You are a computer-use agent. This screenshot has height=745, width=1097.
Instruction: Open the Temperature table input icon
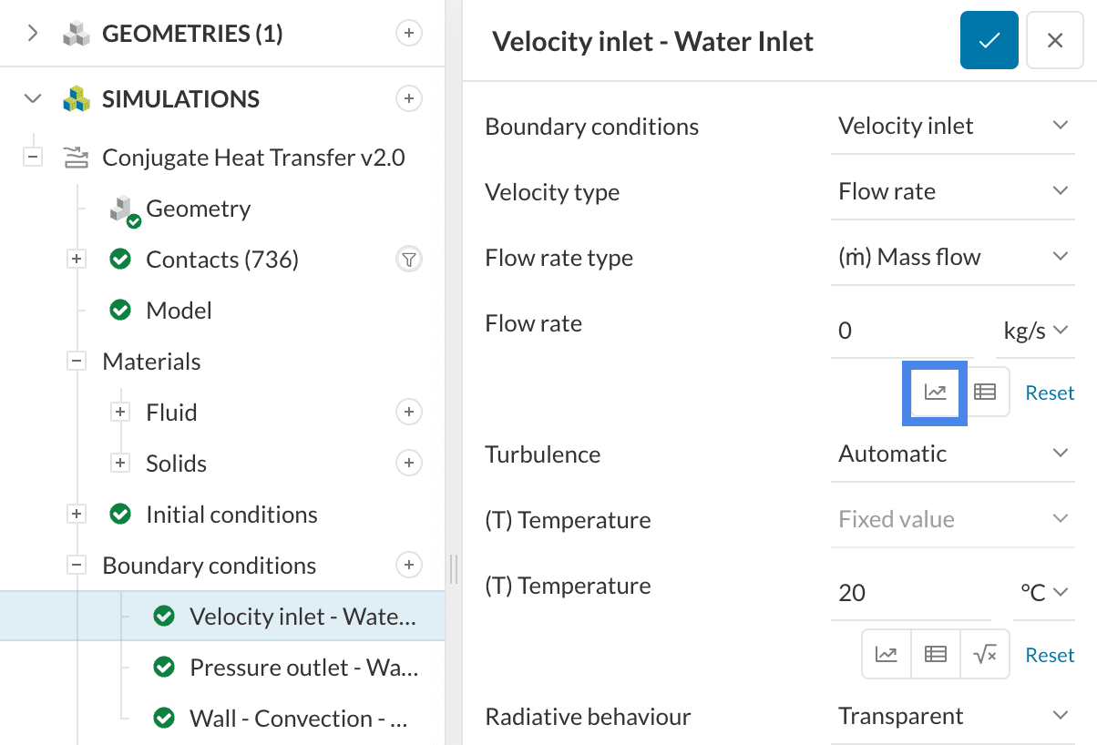point(936,655)
